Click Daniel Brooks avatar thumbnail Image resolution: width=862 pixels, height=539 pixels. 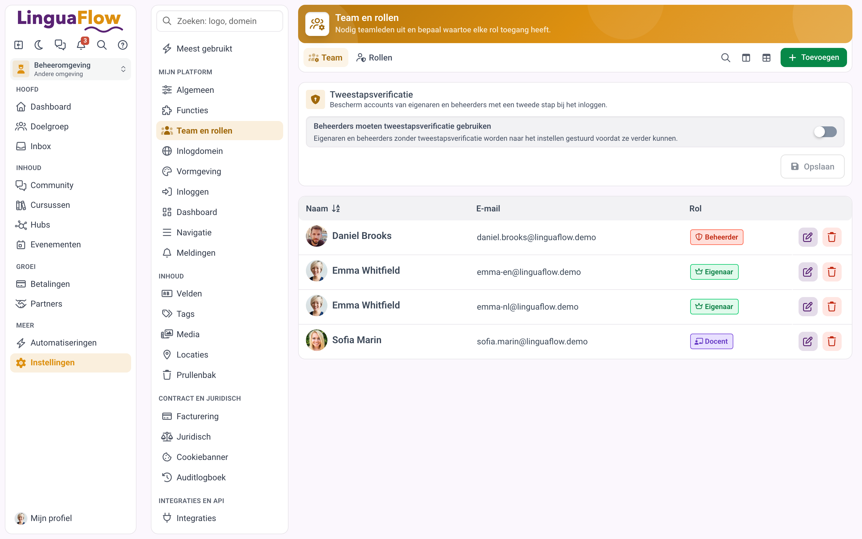[316, 236]
